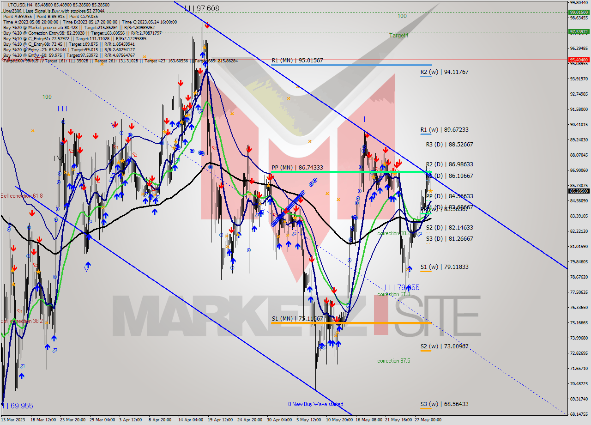Click the '19 Apr 12:00' time axis label
The height and width of the screenshot is (425, 591).
tap(220, 420)
